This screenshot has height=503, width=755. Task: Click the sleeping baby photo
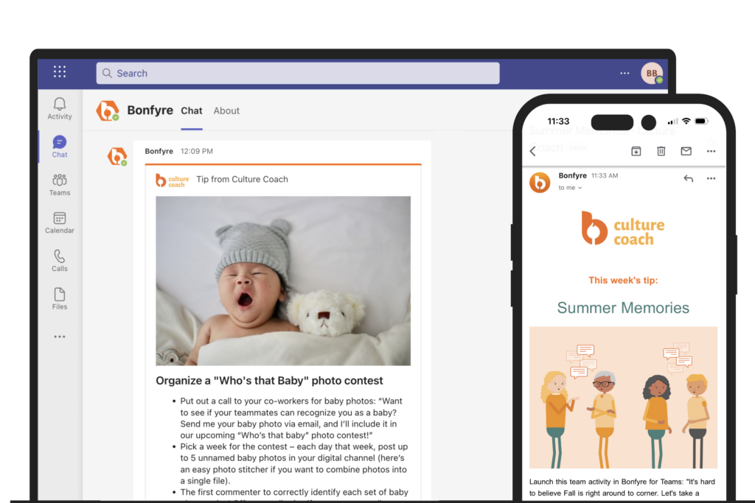283,281
